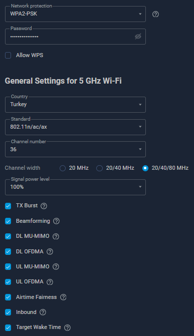
Task: Disable the UL OFDMA checkbox
Action: click(x=8, y=282)
